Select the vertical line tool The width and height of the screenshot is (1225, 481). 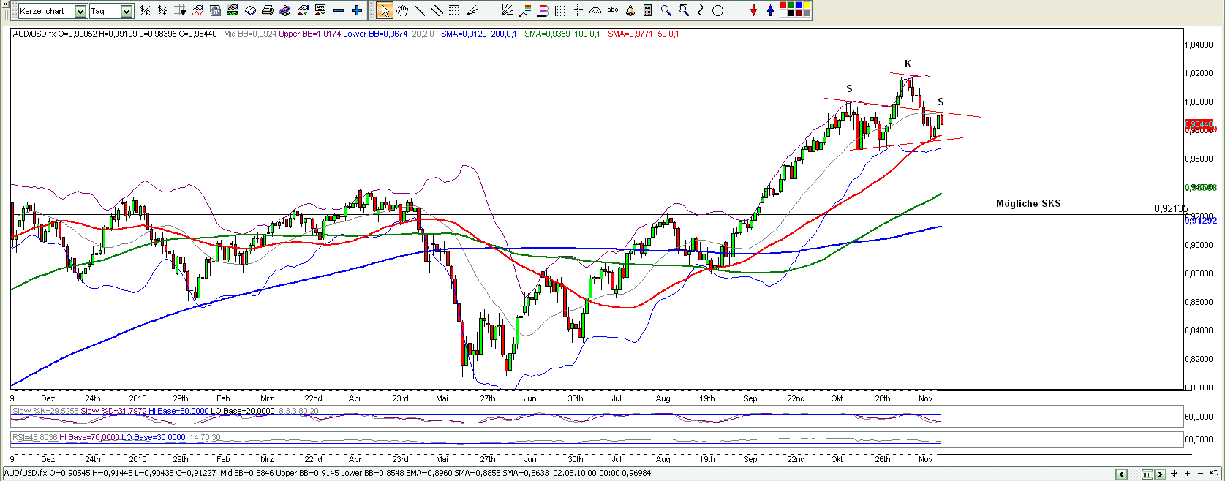click(x=736, y=10)
